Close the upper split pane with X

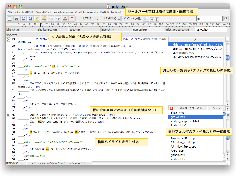click(8, 39)
